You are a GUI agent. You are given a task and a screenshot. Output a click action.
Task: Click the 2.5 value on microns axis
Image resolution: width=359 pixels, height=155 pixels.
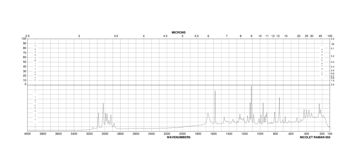point(28,36)
